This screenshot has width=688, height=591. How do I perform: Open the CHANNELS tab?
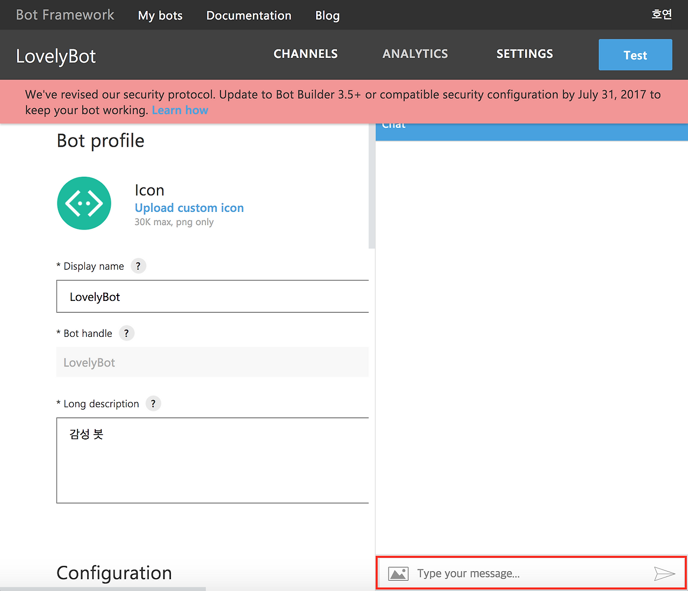tap(306, 54)
